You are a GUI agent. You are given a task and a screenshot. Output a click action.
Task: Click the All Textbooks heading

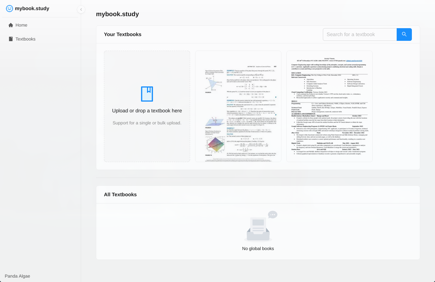tap(120, 195)
